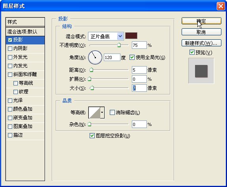Click the contour curve thumbnail

pyautogui.click(x=94, y=113)
